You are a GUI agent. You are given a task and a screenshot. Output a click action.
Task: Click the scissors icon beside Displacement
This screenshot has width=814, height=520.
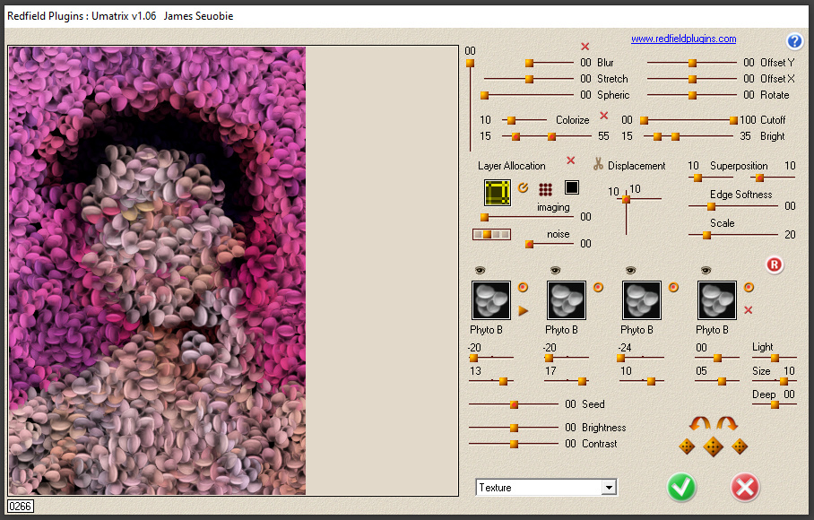pos(598,164)
